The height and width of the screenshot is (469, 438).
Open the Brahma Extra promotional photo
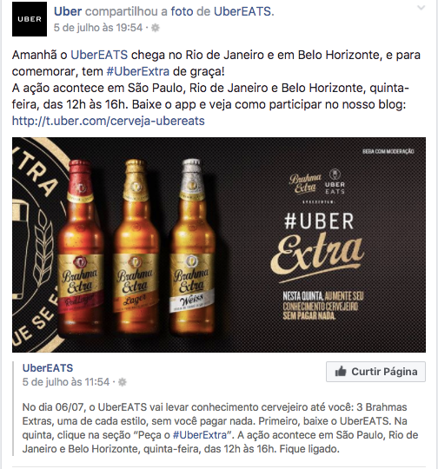219,245
